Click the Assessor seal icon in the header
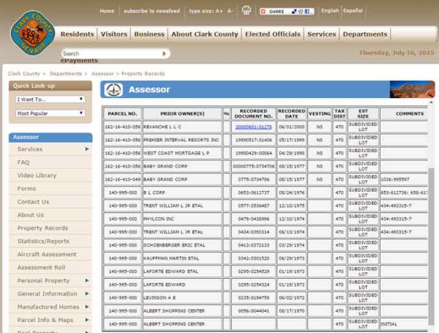439x333 pixels. (x=113, y=89)
